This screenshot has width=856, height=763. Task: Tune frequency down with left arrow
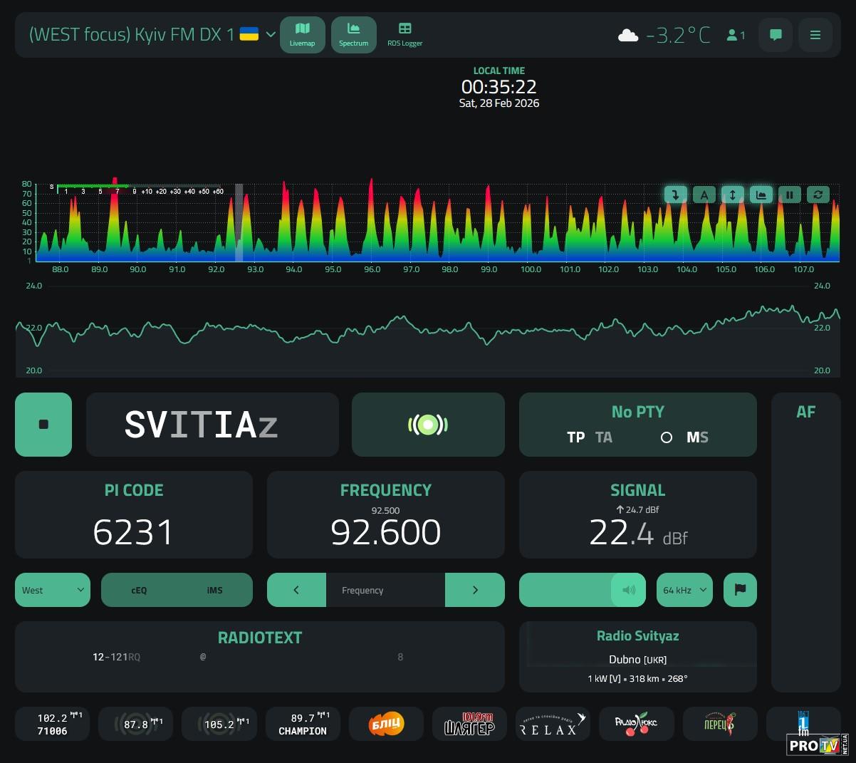[x=296, y=590]
